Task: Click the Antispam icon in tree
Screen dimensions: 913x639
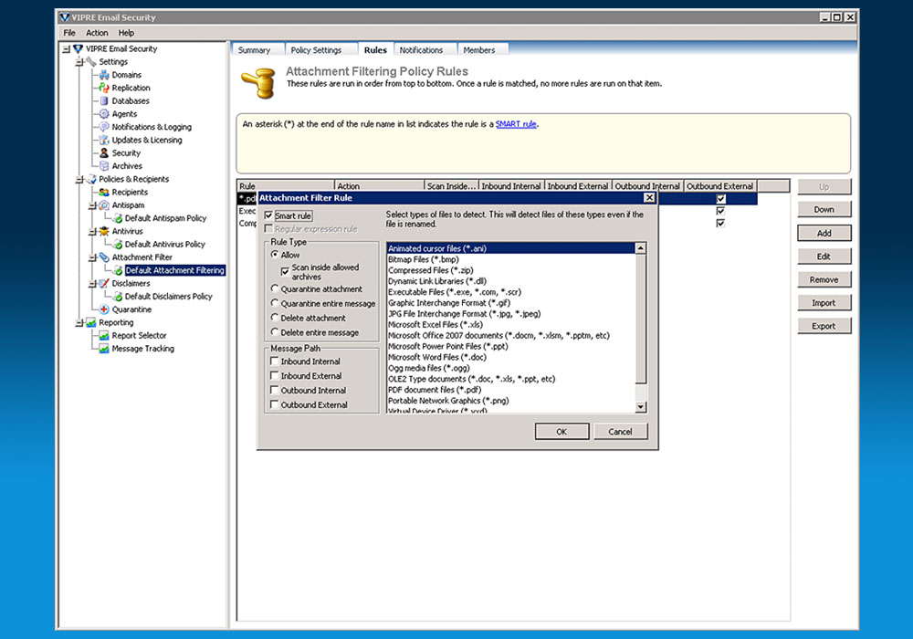Action: pyautogui.click(x=104, y=205)
